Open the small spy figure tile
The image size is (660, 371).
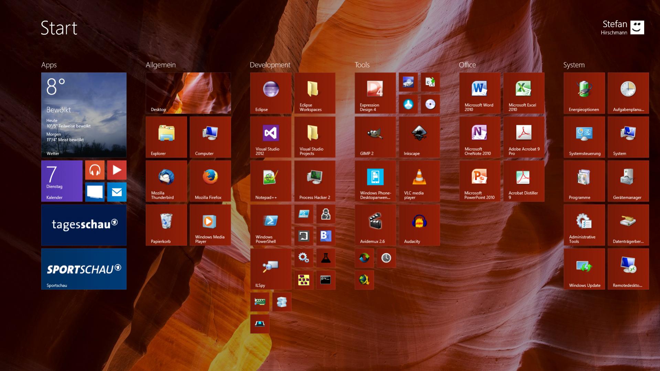pos(326,214)
